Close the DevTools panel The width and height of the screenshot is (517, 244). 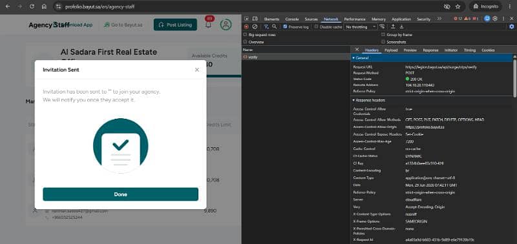512,19
